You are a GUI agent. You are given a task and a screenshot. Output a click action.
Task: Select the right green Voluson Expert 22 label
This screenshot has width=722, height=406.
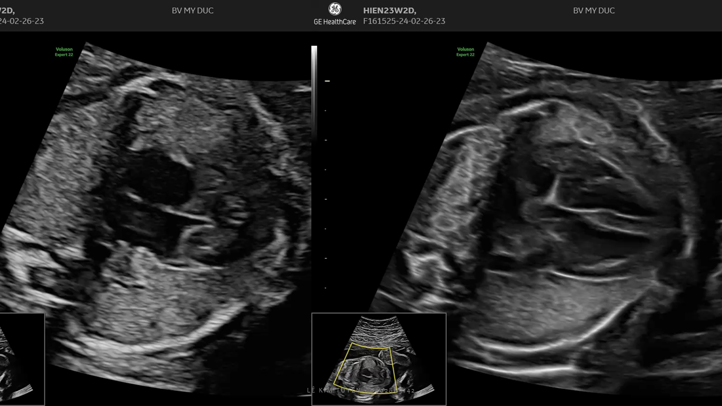[x=465, y=52]
